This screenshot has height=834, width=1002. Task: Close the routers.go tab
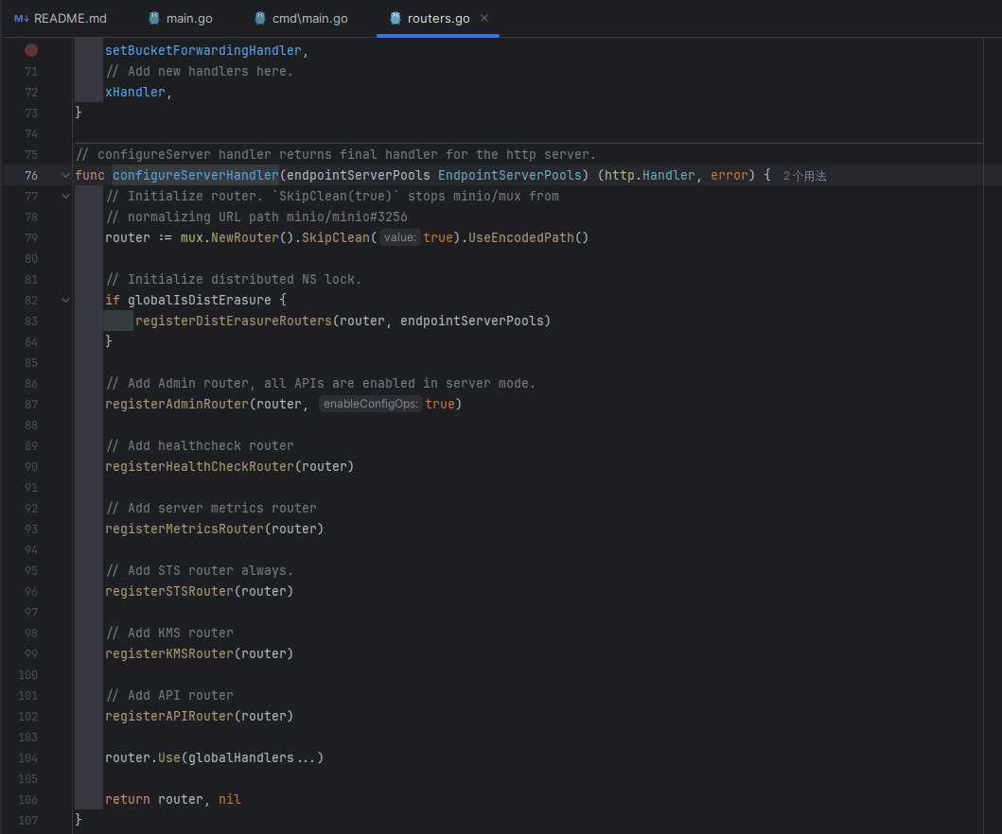point(484,18)
